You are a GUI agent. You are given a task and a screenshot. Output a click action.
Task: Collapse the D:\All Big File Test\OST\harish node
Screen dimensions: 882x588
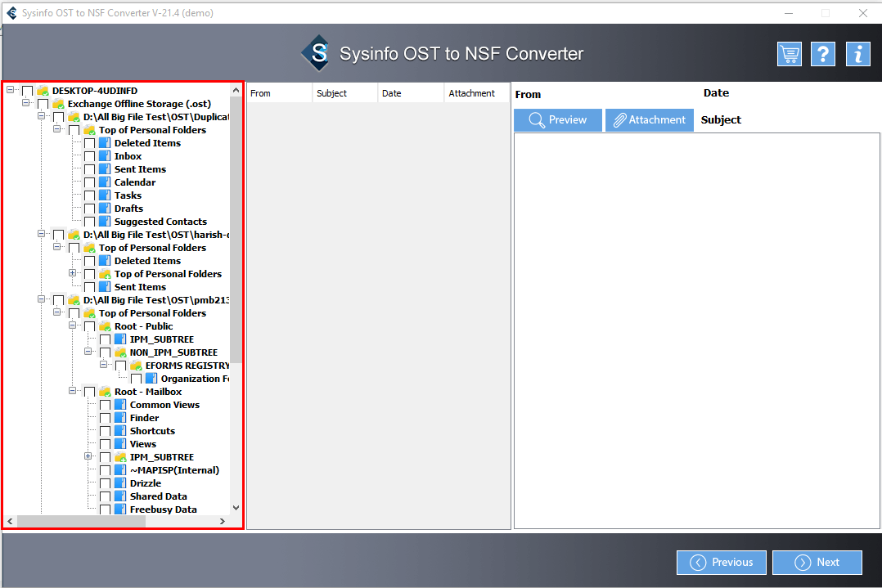(x=41, y=233)
